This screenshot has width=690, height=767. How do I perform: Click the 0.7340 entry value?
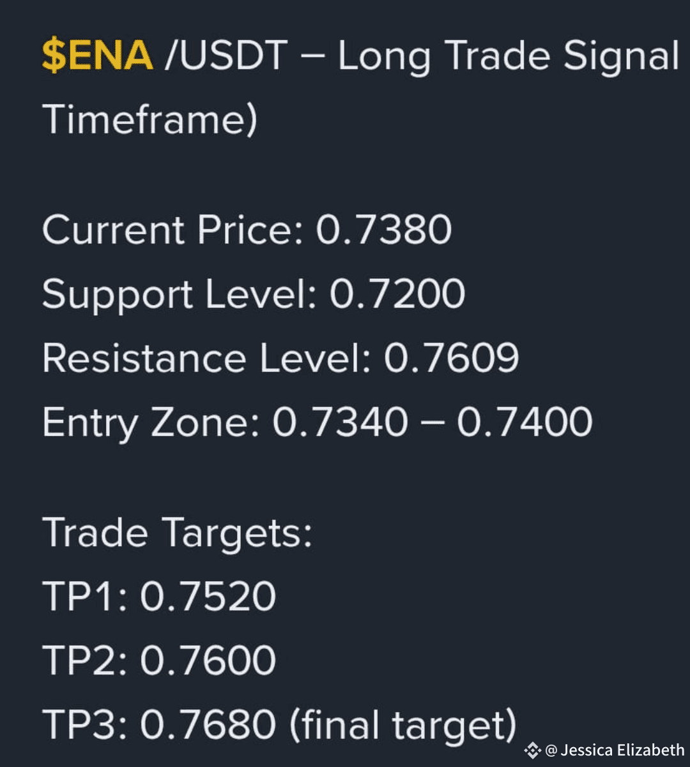pyautogui.click(x=341, y=422)
